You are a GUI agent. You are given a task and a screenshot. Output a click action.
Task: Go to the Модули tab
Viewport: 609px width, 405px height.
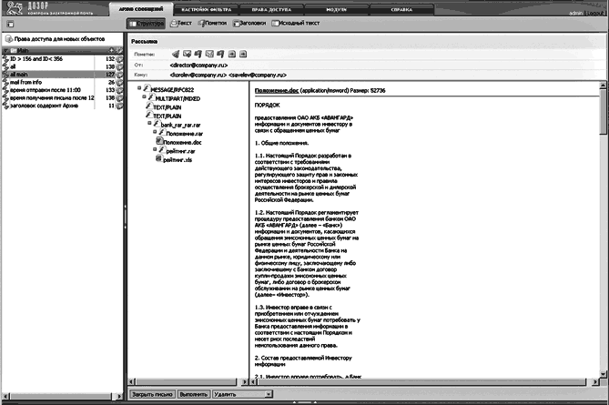pos(336,10)
